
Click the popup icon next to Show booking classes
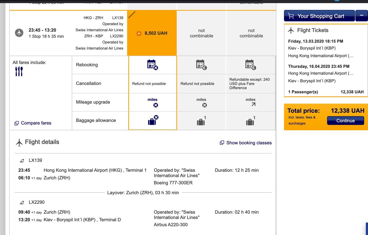pyautogui.click(x=222, y=143)
